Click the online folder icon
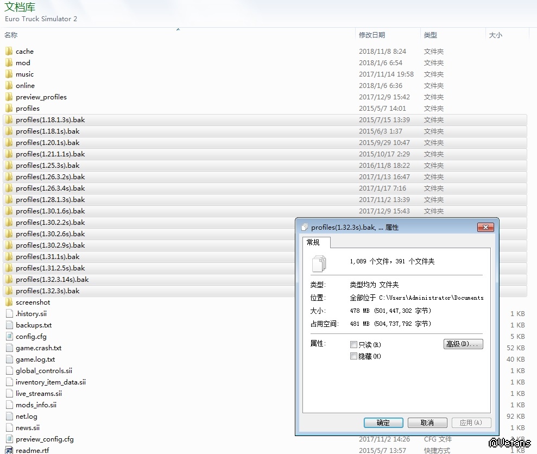Screen dimensions: 537x454 click(x=9, y=86)
